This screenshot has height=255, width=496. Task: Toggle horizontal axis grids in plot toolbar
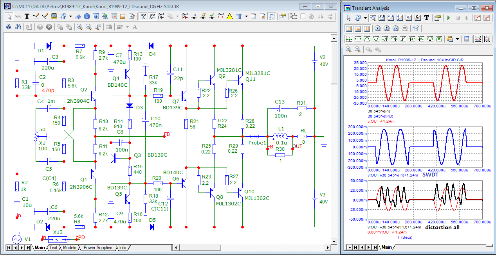point(348,29)
